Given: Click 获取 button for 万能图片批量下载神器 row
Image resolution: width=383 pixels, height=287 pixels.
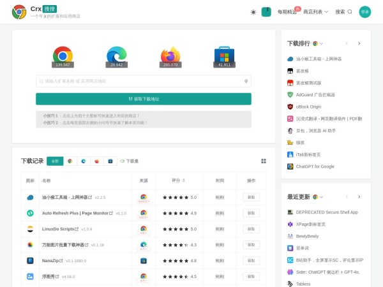Looking at the screenshot, I should [x=251, y=245].
